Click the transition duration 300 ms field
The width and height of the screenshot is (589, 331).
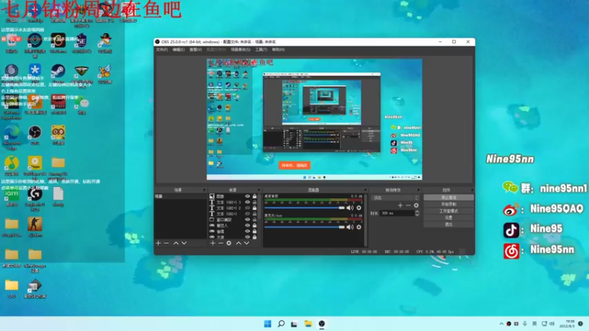pyautogui.click(x=397, y=213)
